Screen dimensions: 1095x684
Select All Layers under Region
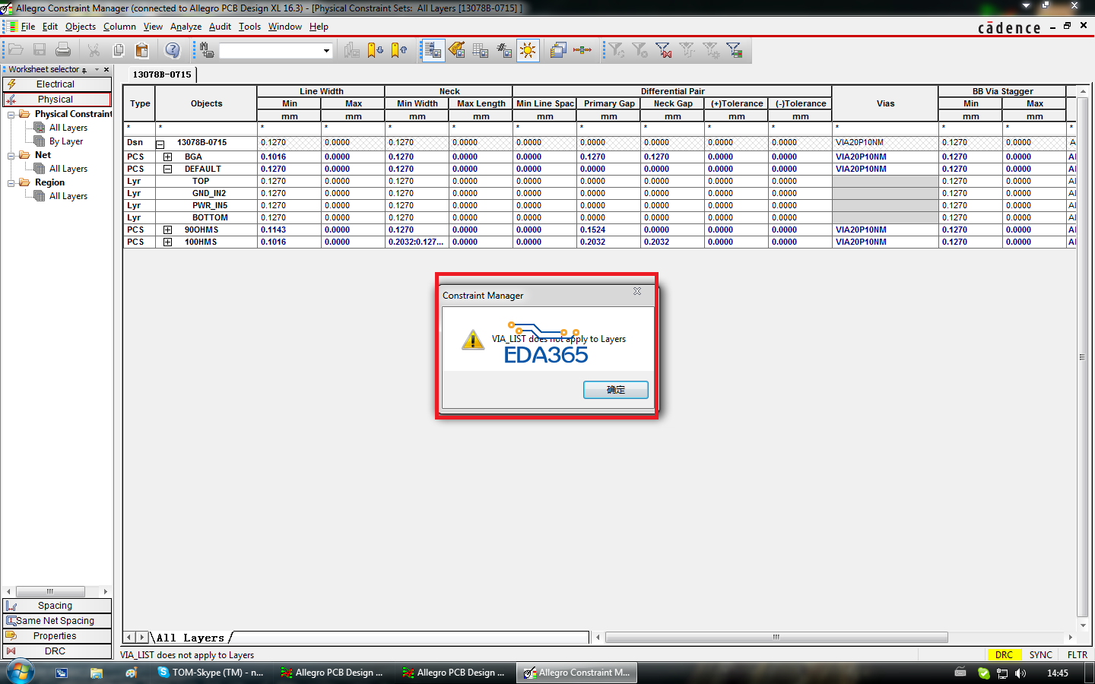click(x=68, y=196)
